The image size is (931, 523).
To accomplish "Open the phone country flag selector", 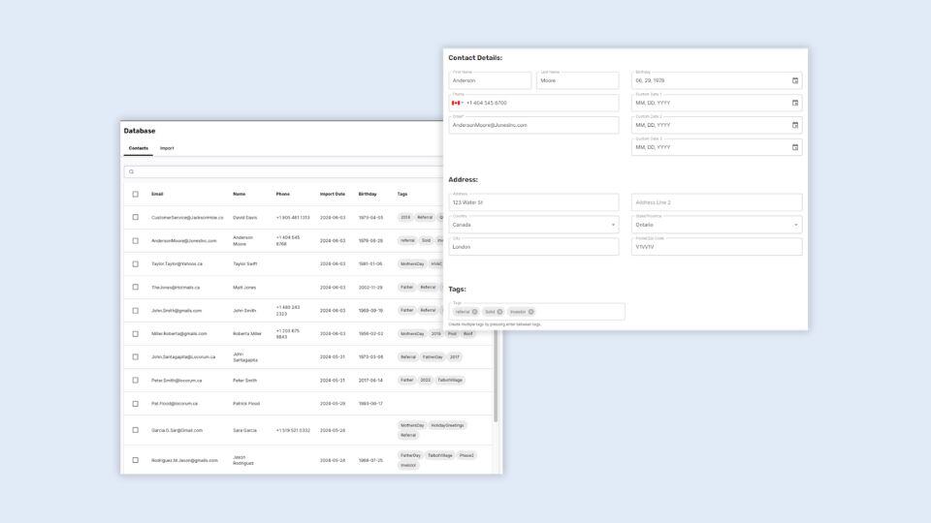I will pos(458,103).
